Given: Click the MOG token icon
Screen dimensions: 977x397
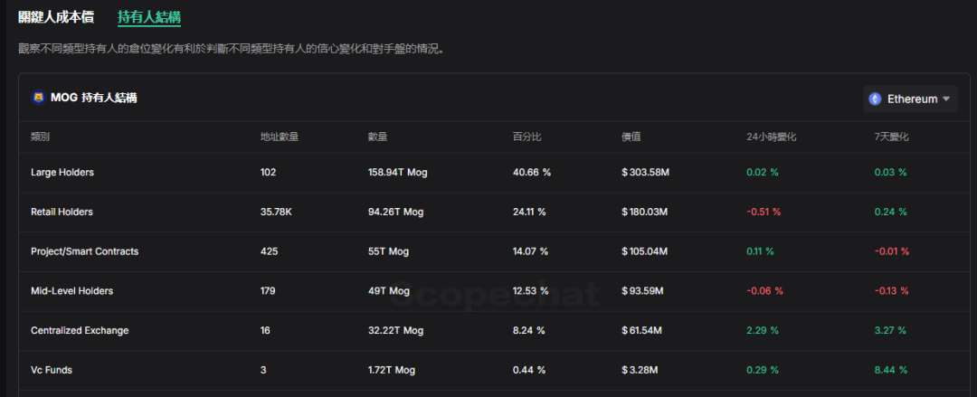Looking at the screenshot, I should click(39, 98).
